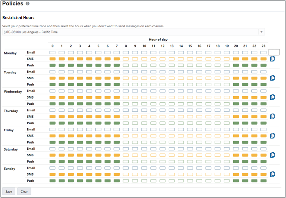Screen dimensions: 286x198
Task: Click the Save button
Action: 9,191
